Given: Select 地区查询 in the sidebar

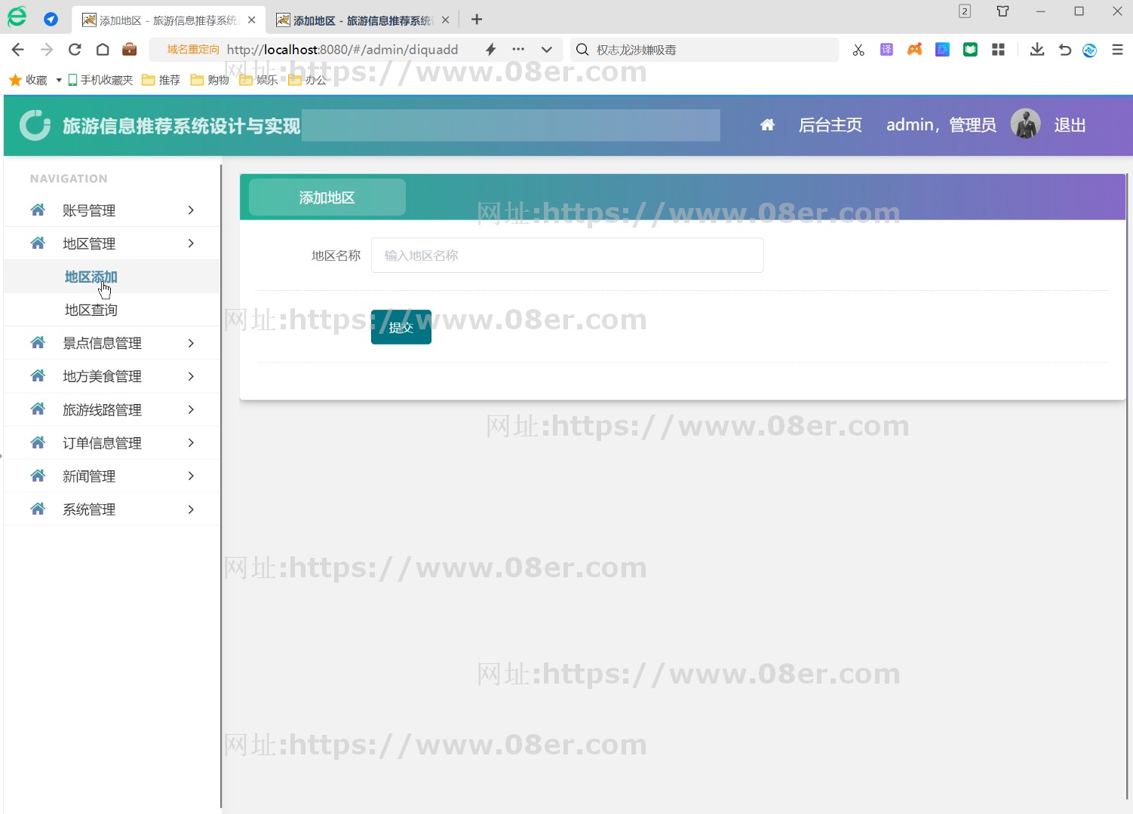Looking at the screenshot, I should pos(91,310).
